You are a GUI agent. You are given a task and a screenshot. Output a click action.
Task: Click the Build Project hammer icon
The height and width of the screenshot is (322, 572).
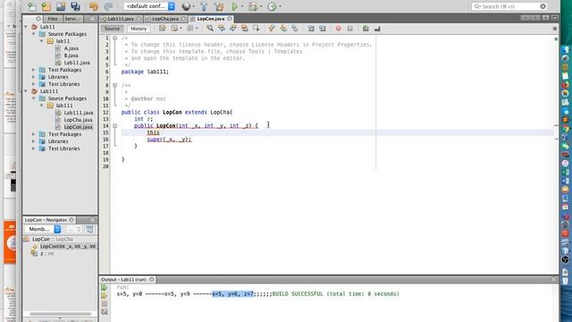204,6
